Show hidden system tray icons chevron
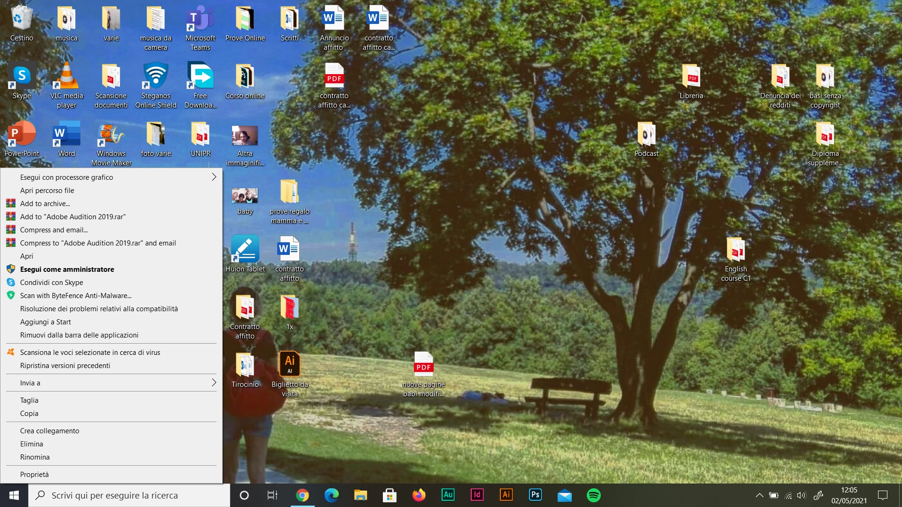This screenshot has height=507, width=902. (x=759, y=495)
